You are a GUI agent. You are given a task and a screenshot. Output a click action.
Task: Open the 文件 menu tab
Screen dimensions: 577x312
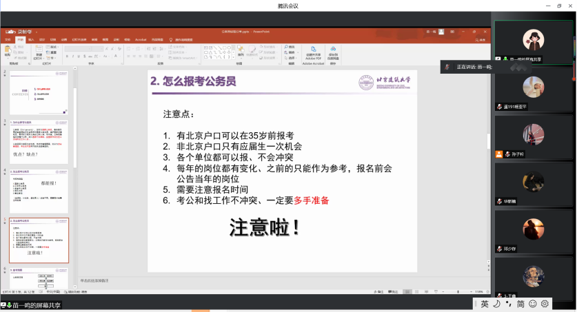point(8,39)
